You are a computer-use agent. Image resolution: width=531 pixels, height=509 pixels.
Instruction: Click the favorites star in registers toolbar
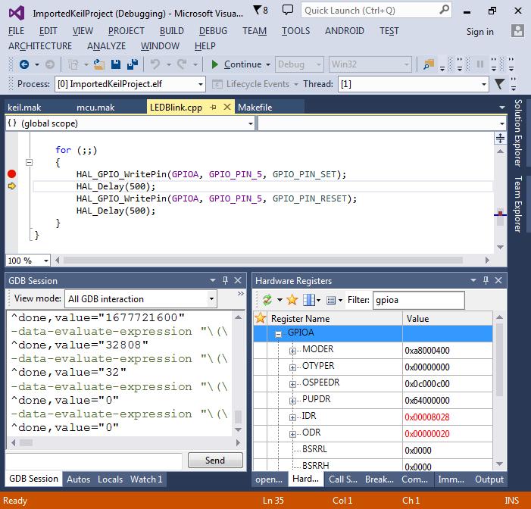pos(292,300)
